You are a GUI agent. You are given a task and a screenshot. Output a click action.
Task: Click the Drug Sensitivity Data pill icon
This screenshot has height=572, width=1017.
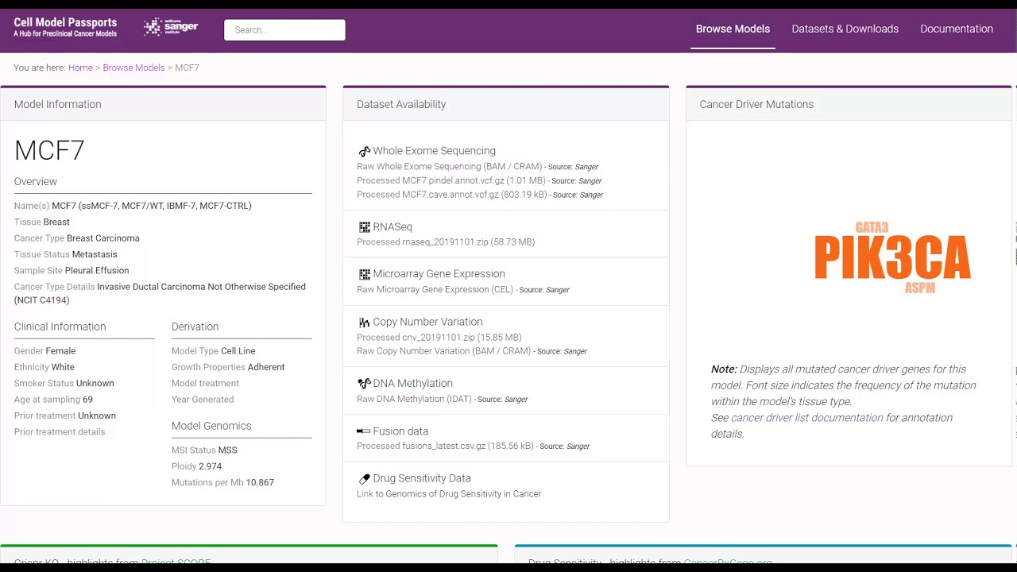pyautogui.click(x=364, y=478)
